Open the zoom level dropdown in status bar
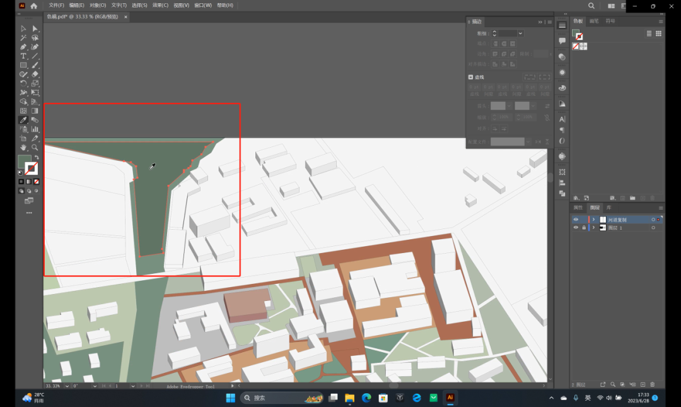The image size is (681, 407). pos(67,386)
